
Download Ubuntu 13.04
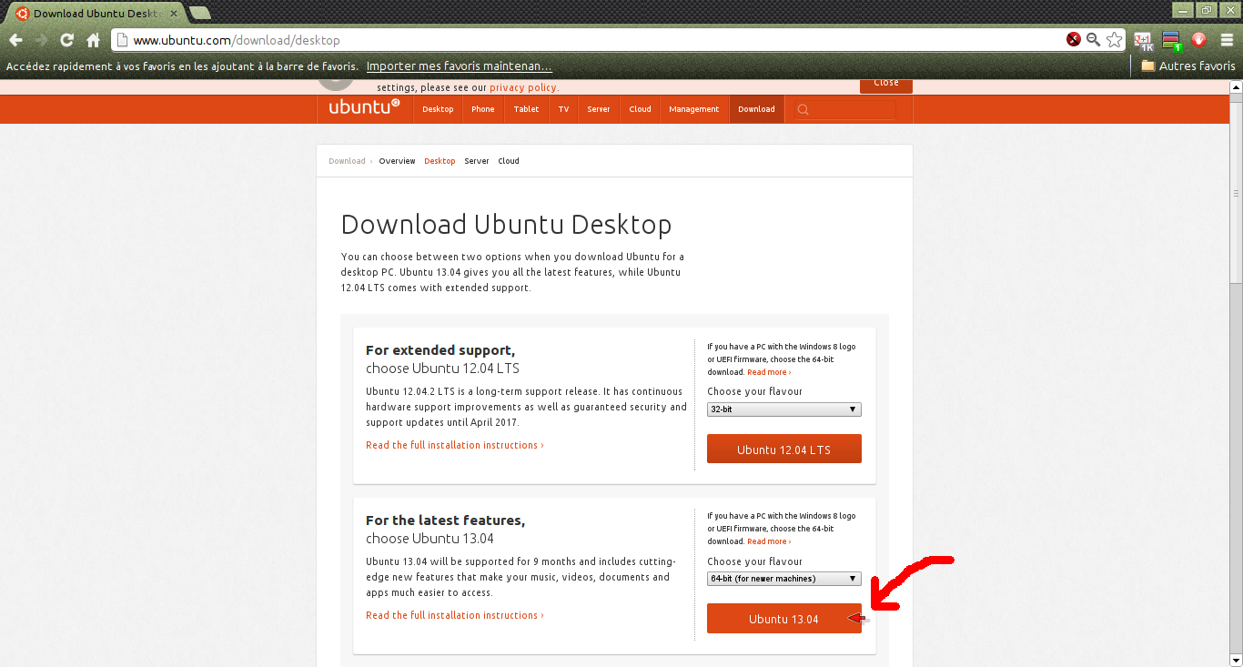(x=784, y=619)
